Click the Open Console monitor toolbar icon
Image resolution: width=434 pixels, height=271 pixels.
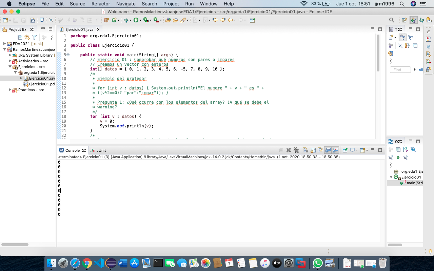(x=42, y=20)
